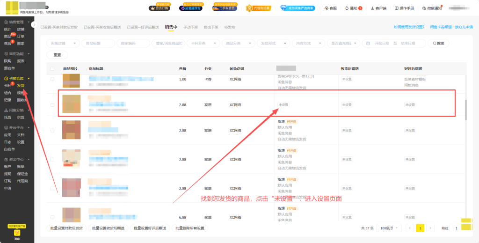Switch to 手动下架 tab
This screenshot has width=479, height=243.
tap(191, 27)
